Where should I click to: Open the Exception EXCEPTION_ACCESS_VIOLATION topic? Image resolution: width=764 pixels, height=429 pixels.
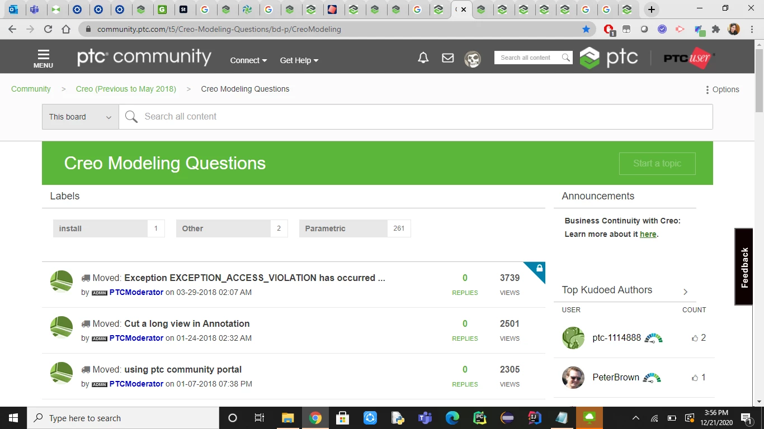point(254,278)
